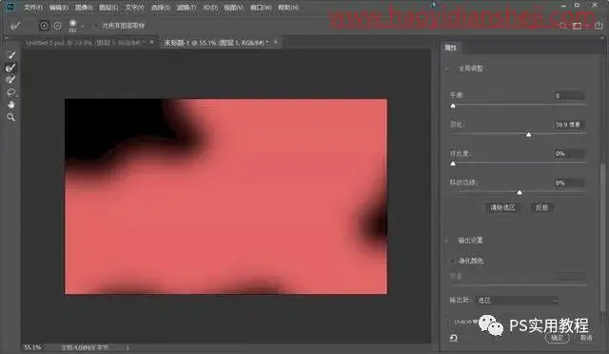Open the 视图(V) menu
This screenshot has height=354, width=609.
click(233, 7)
